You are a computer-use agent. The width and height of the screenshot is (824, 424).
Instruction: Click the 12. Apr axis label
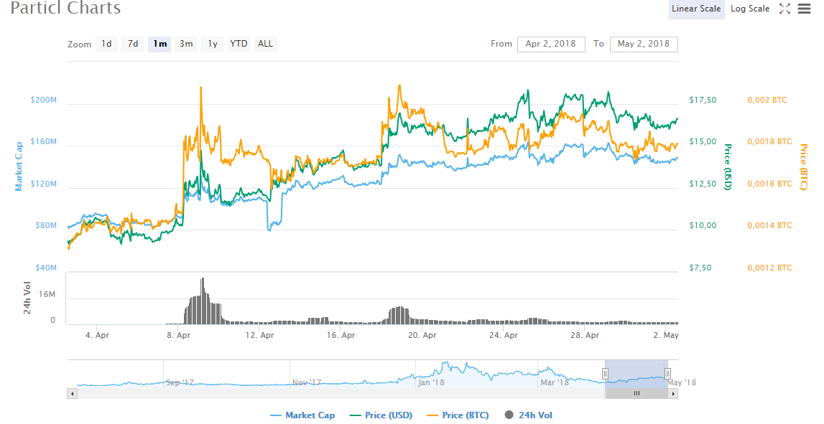click(x=259, y=335)
